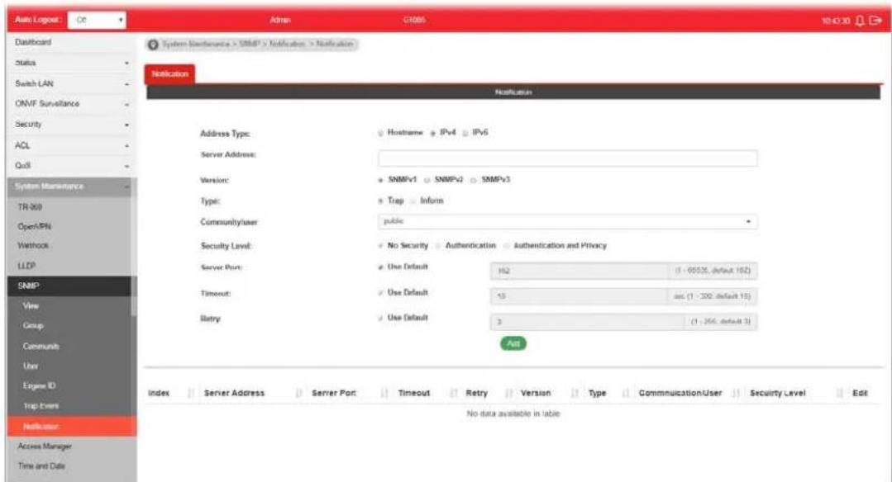Click the Server Address input field

click(x=567, y=158)
